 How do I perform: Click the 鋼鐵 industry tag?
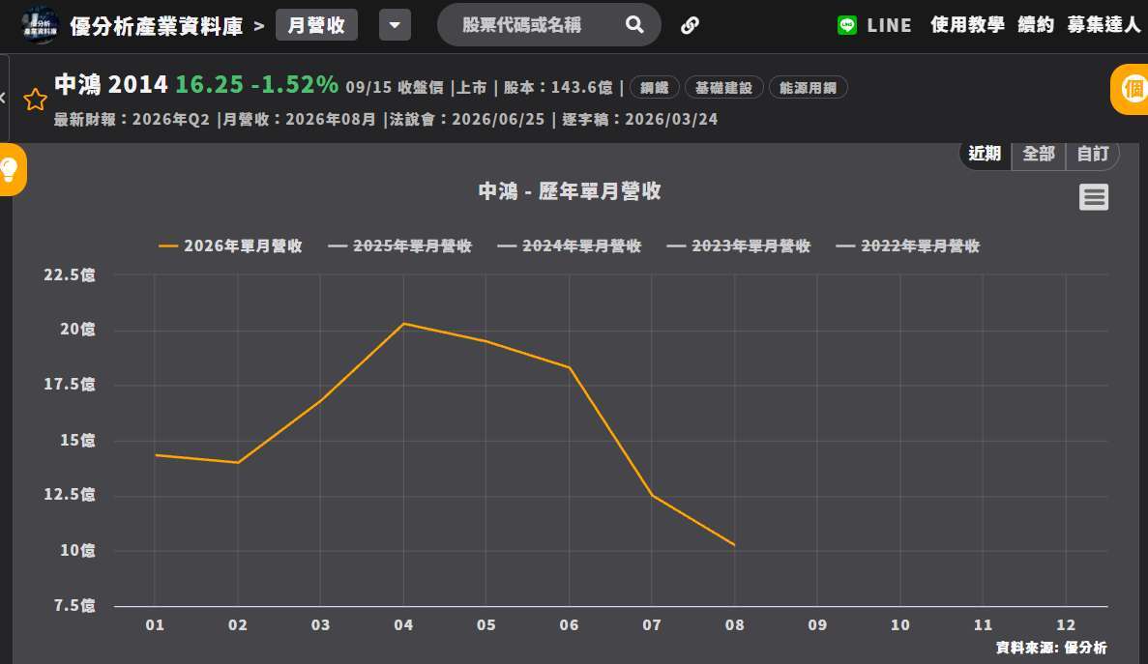click(x=654, y=88)
